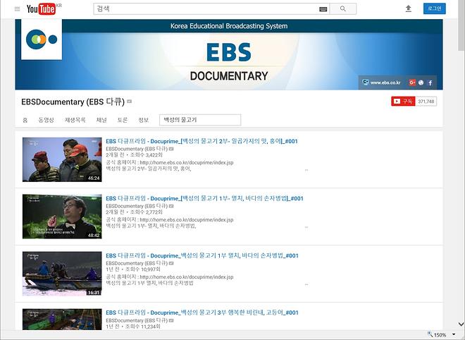Click the 2개월 전 · 조회수 3,422회 text
Image resolution: width=465 pixels, height=340 pixels.
pos(134,154)
